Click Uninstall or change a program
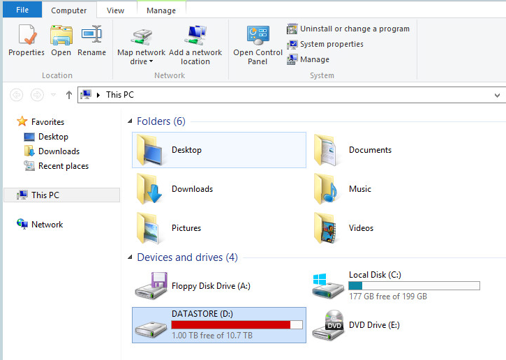The image size is (506, 360). [348, 29]
